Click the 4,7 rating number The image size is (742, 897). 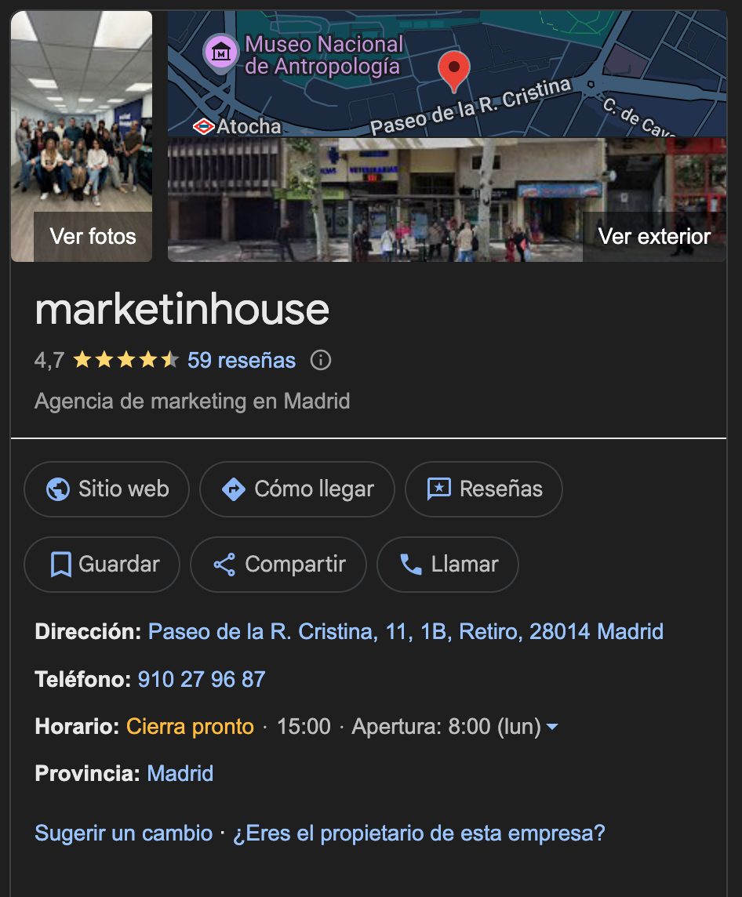click(x=49, y=361)
